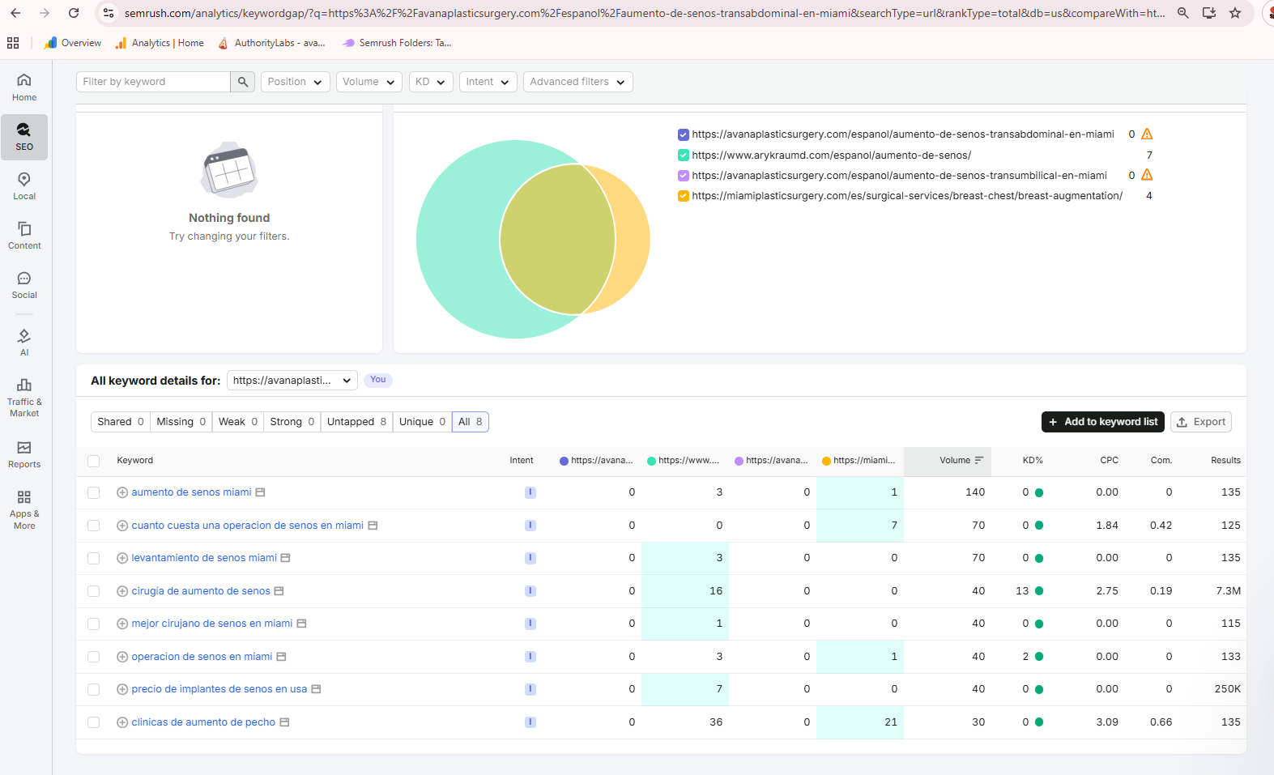Select the Missing keywords tab

(181, 422)
